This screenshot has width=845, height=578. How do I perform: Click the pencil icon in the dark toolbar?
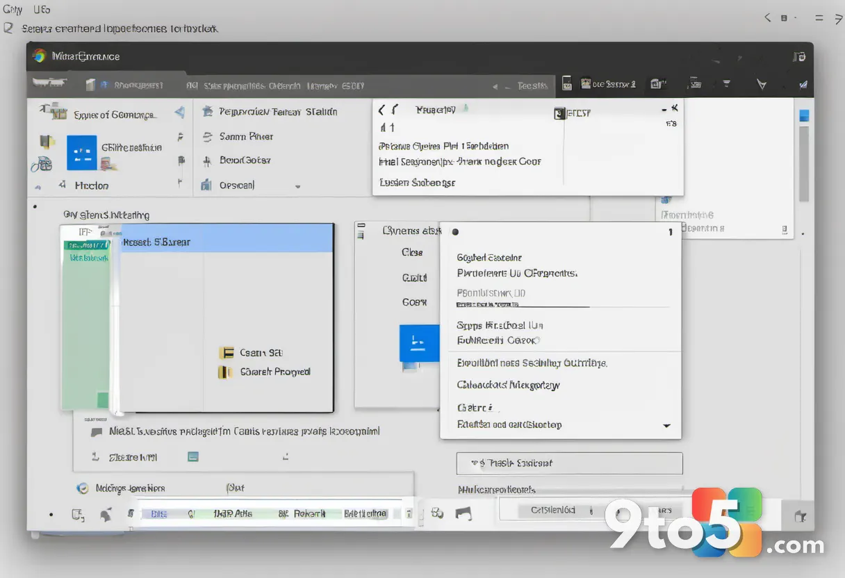tap(804, 85)
